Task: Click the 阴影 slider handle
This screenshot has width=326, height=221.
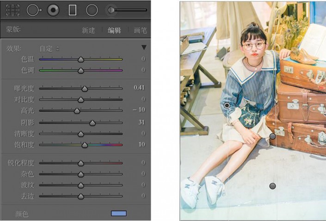Action: pos(92,123)
